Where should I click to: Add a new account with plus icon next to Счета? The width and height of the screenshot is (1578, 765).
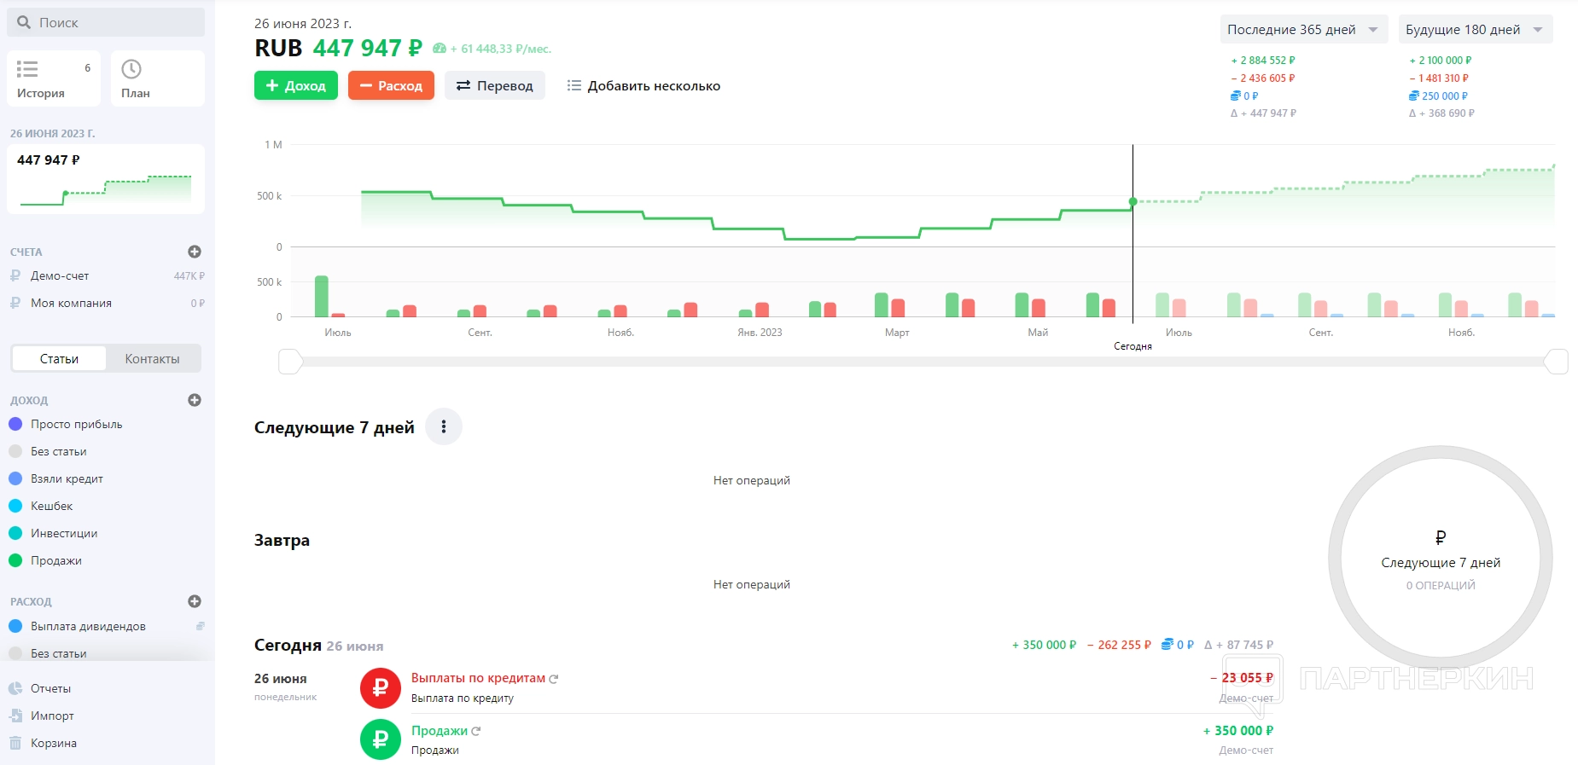click(x=195, y=252)
